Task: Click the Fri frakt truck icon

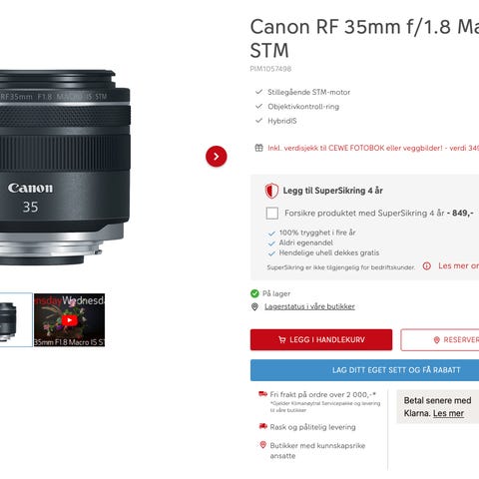Action: (x=262, y=394)
